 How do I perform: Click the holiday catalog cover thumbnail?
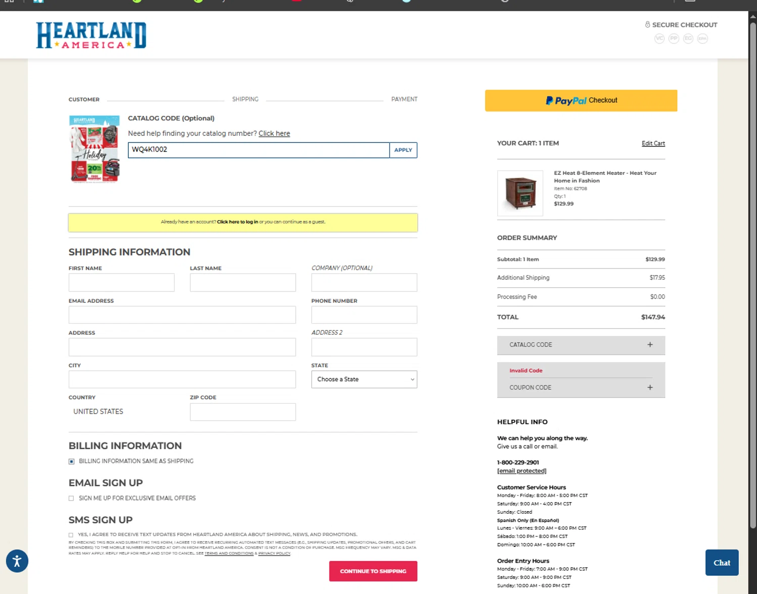tap(95, 148)
